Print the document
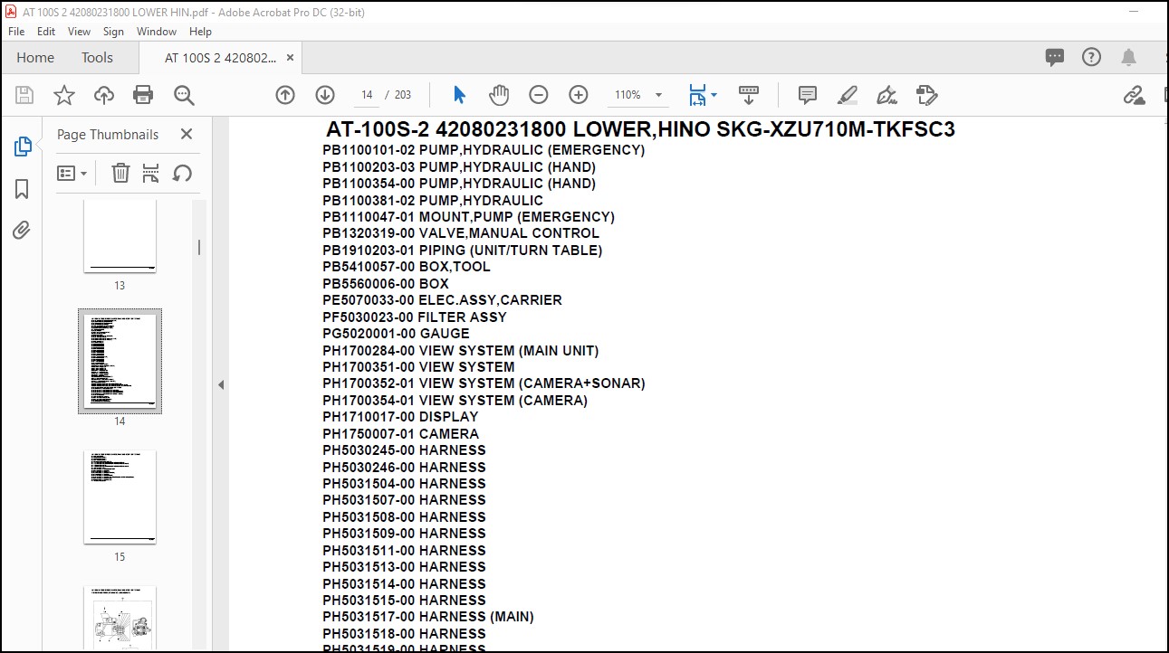 143,95
